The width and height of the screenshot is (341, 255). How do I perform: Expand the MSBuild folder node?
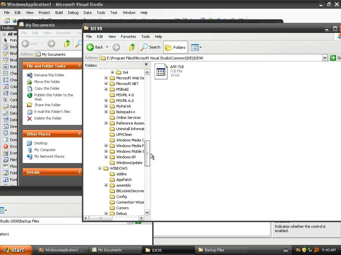click(106, 89)
